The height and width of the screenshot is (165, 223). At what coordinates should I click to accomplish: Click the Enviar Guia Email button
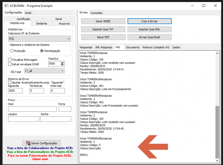click(150, 37)
